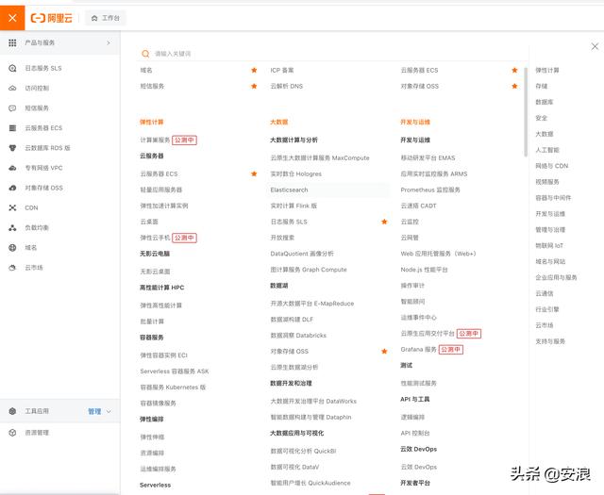Click 负载均衡 sidebar icon
Viewport: 604px width, 495px height.
12,228
